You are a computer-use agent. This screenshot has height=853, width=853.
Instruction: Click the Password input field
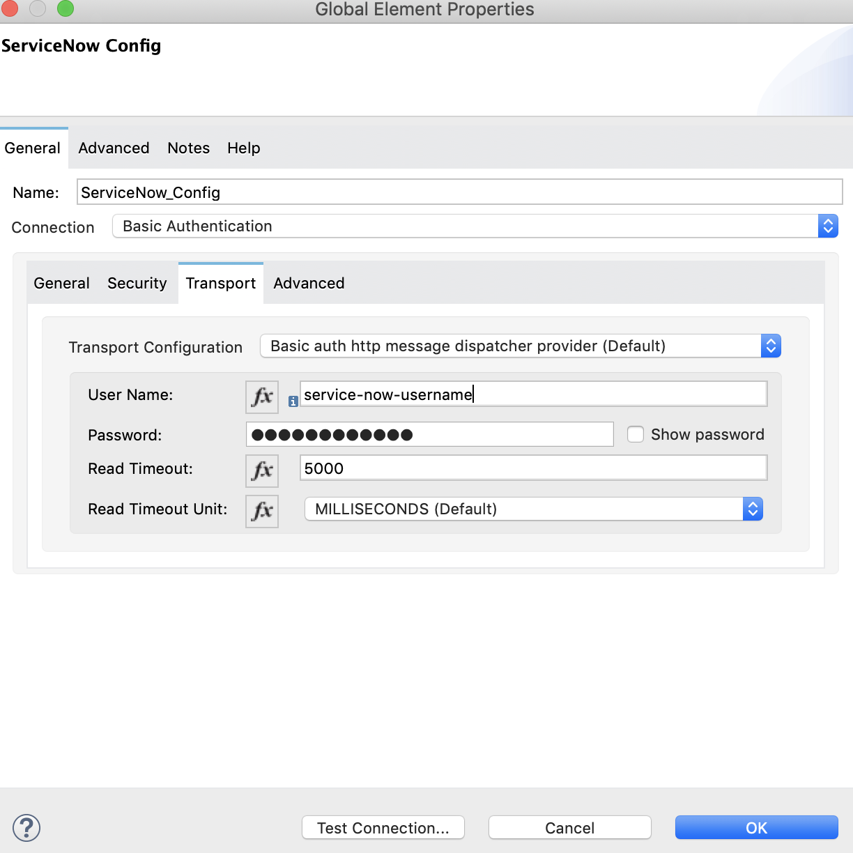(x=430, y=434)
